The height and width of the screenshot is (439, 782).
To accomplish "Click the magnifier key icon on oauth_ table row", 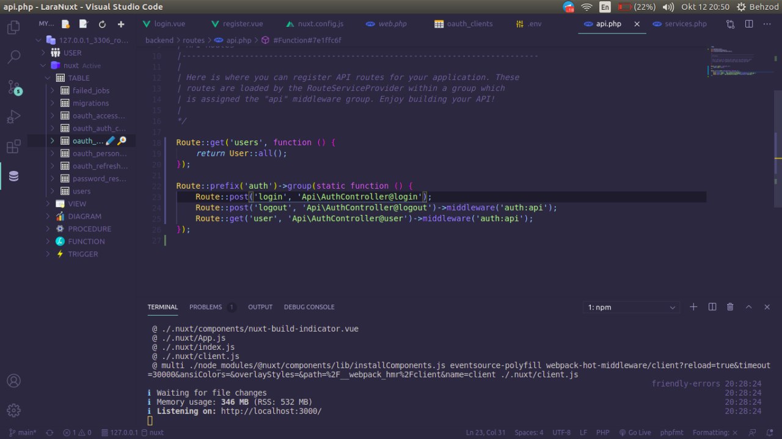I will 122,141.
